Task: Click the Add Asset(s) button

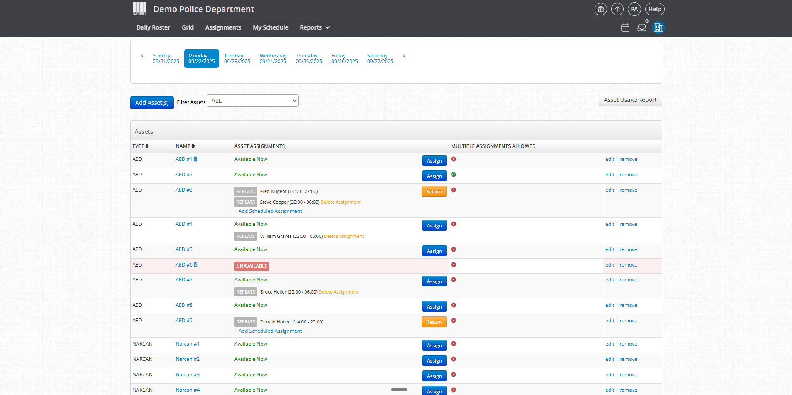Action: pyautogui.click(x=152, y=103)
